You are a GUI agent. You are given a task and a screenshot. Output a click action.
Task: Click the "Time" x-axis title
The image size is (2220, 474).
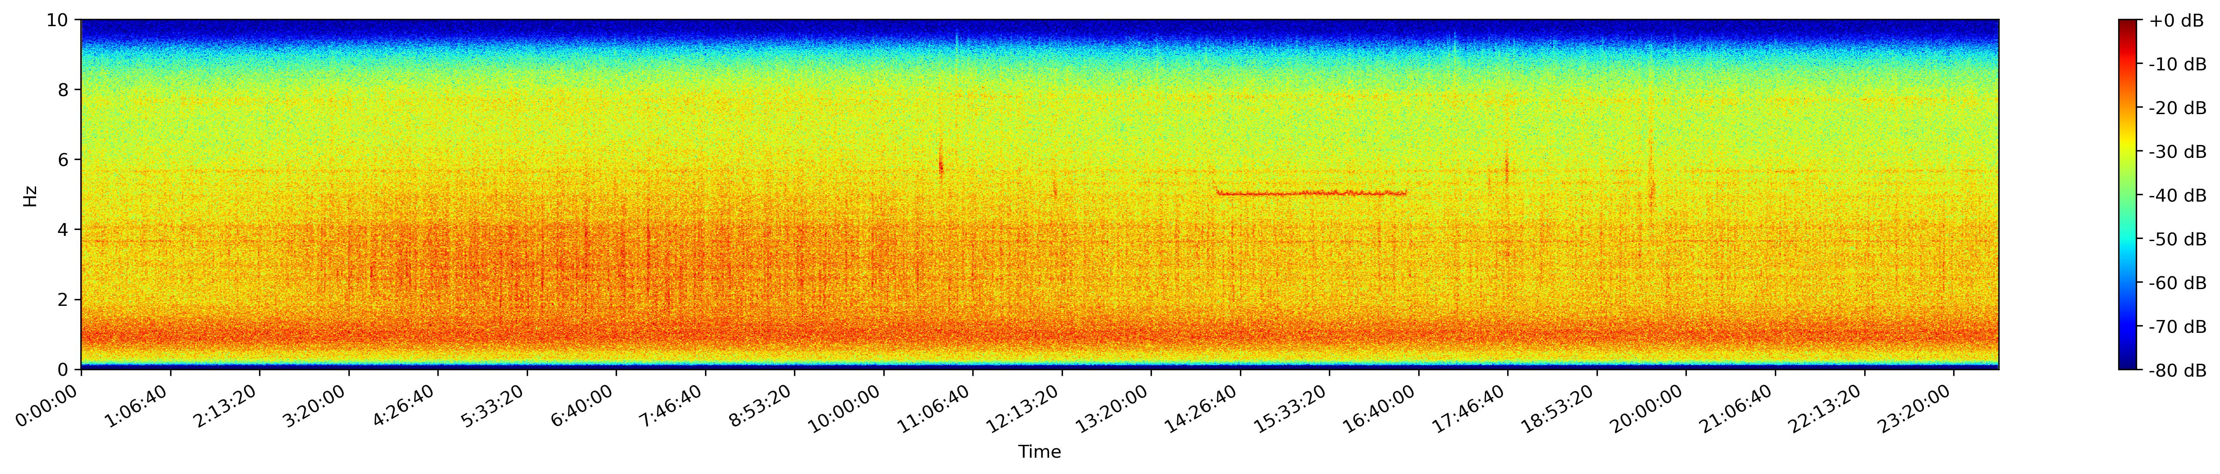1039,453
